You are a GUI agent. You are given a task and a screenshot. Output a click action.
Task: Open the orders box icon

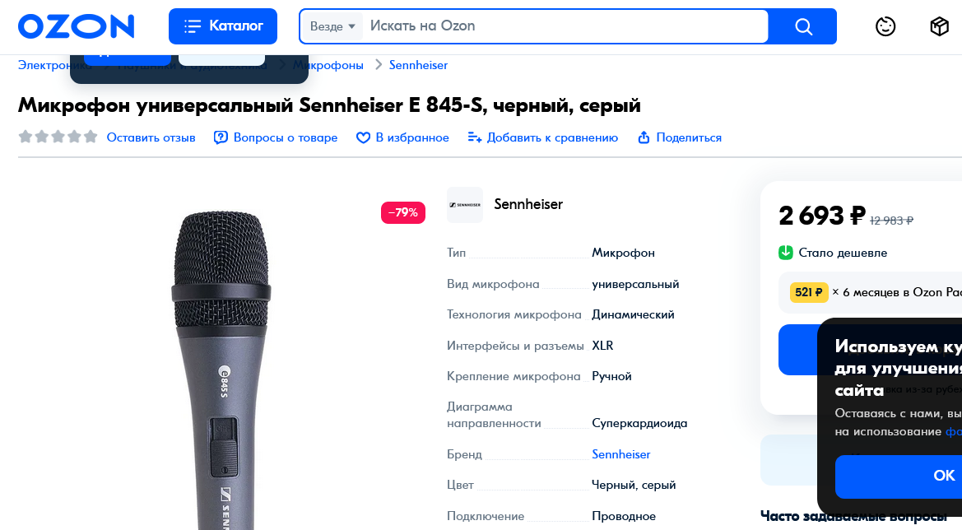(x=939, y=26)
